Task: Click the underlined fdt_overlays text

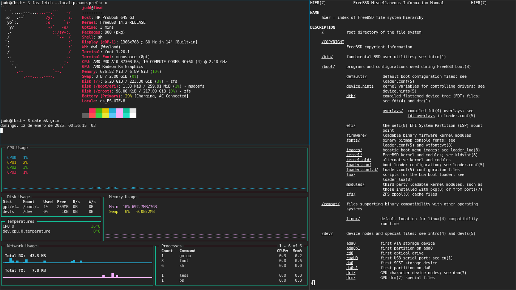Action: [x=421, y=116]
